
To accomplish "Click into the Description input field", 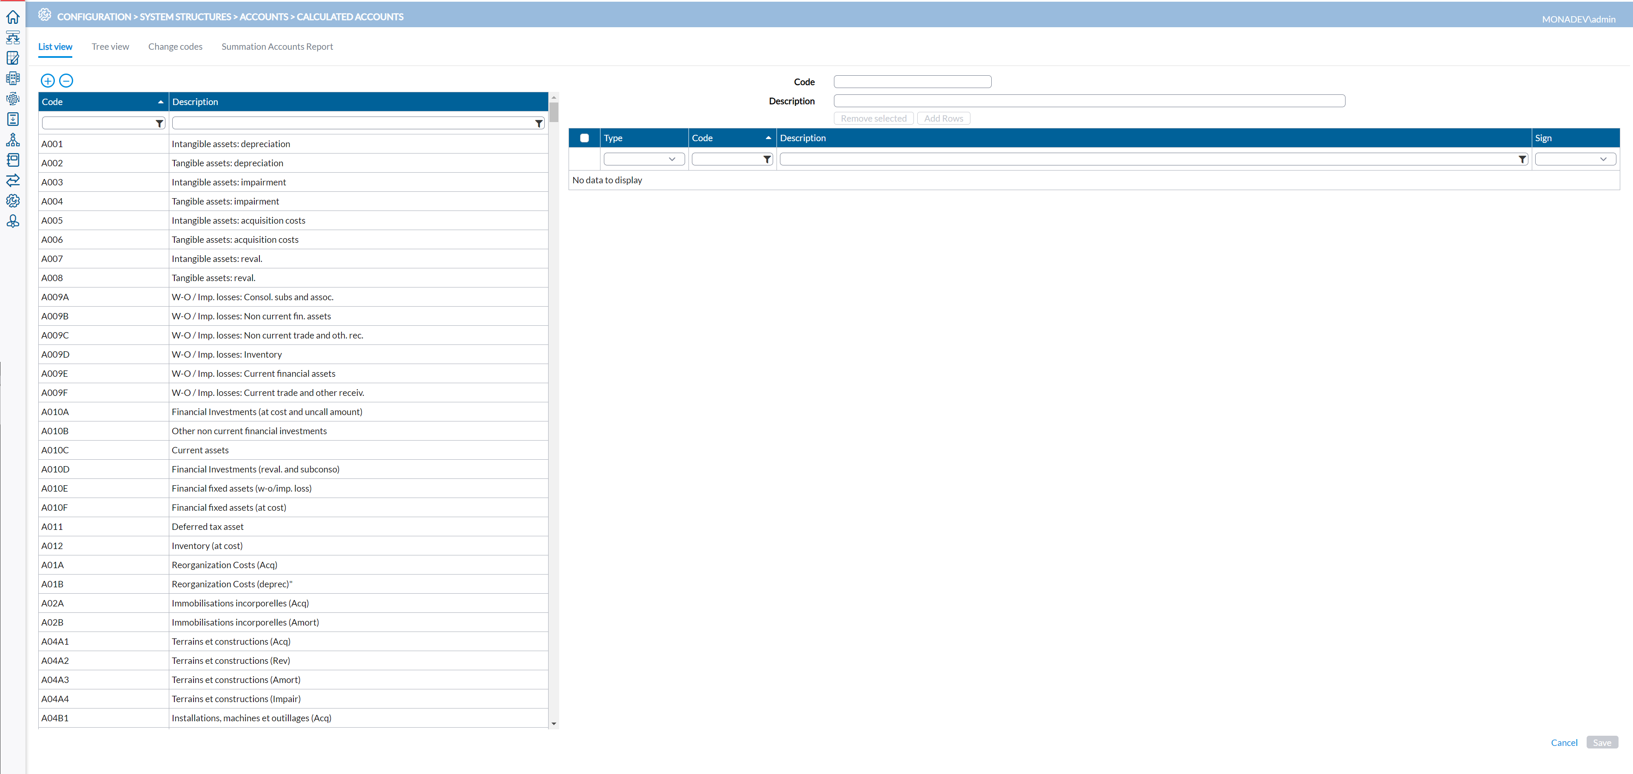I will click(x=1089, y=101).
